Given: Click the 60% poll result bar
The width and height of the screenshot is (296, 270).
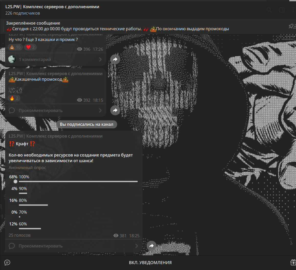Looking at the screenshot, I should click(x=30, y=229).
